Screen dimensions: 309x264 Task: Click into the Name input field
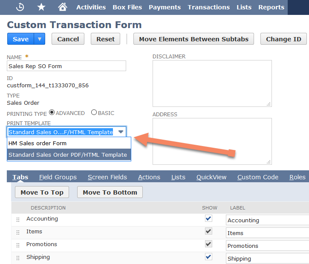[66, 66]
